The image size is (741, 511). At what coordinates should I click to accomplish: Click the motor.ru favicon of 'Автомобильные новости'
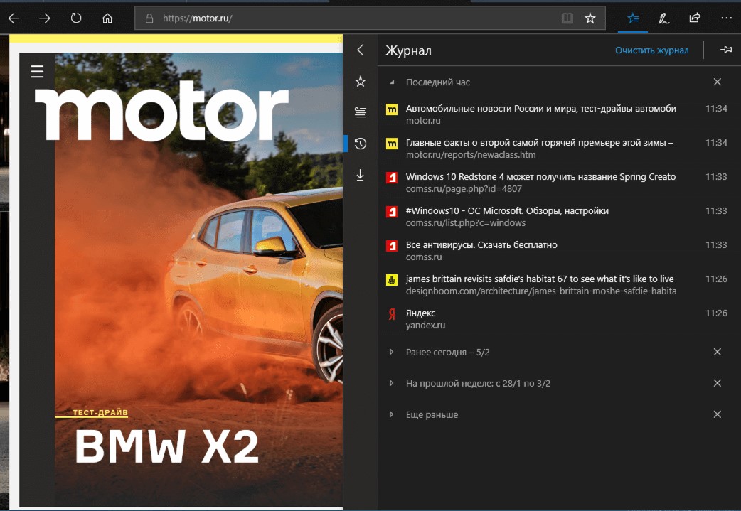point(392,109)
